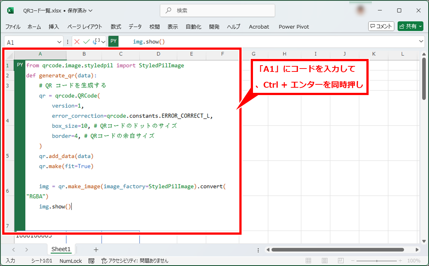Add a new sheet with the plus button
429x266 pixels.
click(x=96, y=249)
